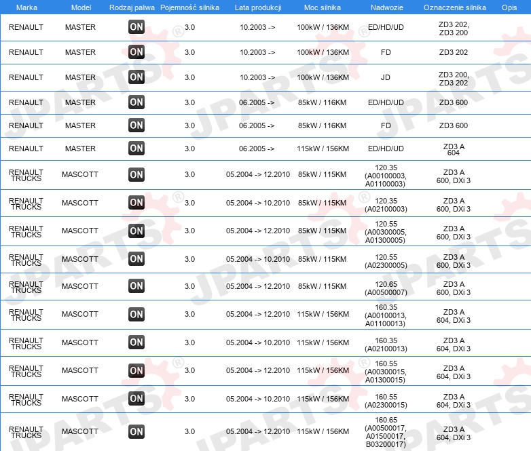
Task: Select 'RENAULT' in the MASTER JD row
Action: pos(26,77)
